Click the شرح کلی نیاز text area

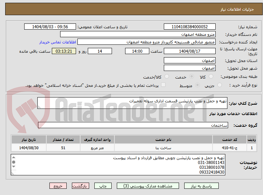[x=132, y=103]
